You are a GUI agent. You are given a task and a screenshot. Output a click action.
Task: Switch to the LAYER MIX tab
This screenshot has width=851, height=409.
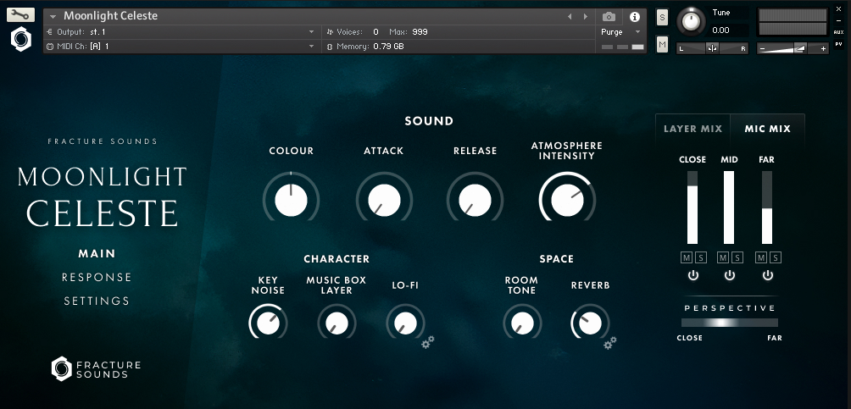pyautogui.click(x=693, y=129)
